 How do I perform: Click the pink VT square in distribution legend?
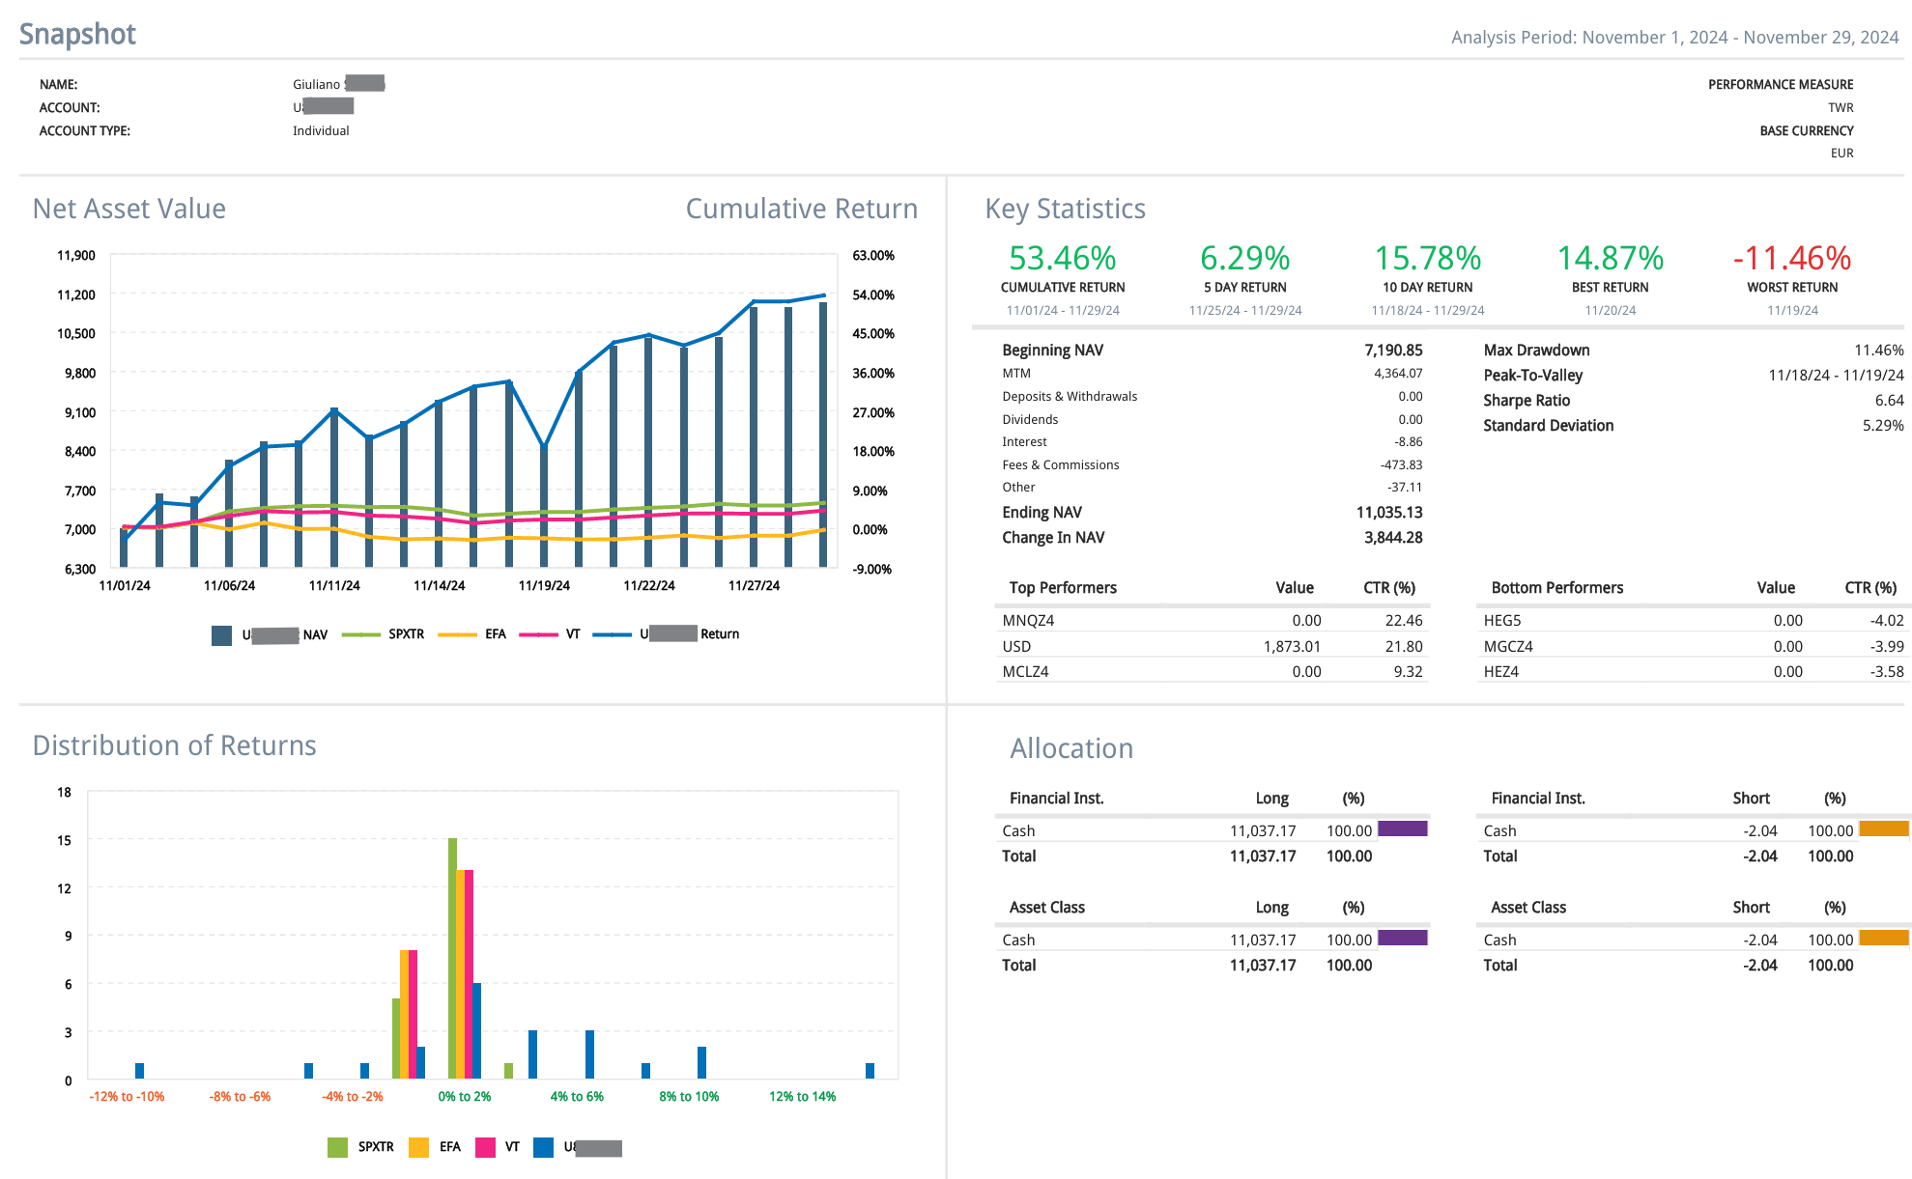tap(485, 1147)
